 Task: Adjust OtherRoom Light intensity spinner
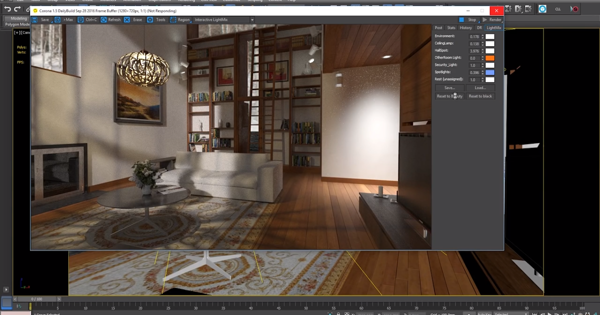[482, 58]
